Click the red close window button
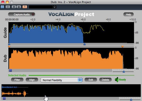This screenshot has height=101, width=142. tap(3, 2)
